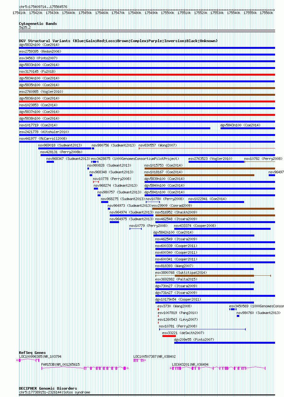Screen dimensions: 284x397
Task: Click variant esv1007819 (Pang2010)
Action: pyautogui.click(x=158, y=316)
